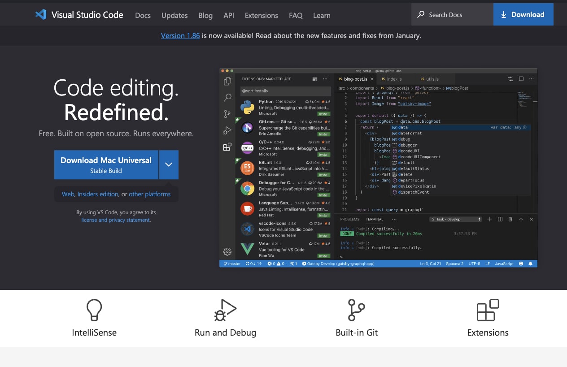Screen dimensions: 567x367
Task: Click UTF-8 encoding in status bar
Action: pyautogui.click(x=475, y=263)
